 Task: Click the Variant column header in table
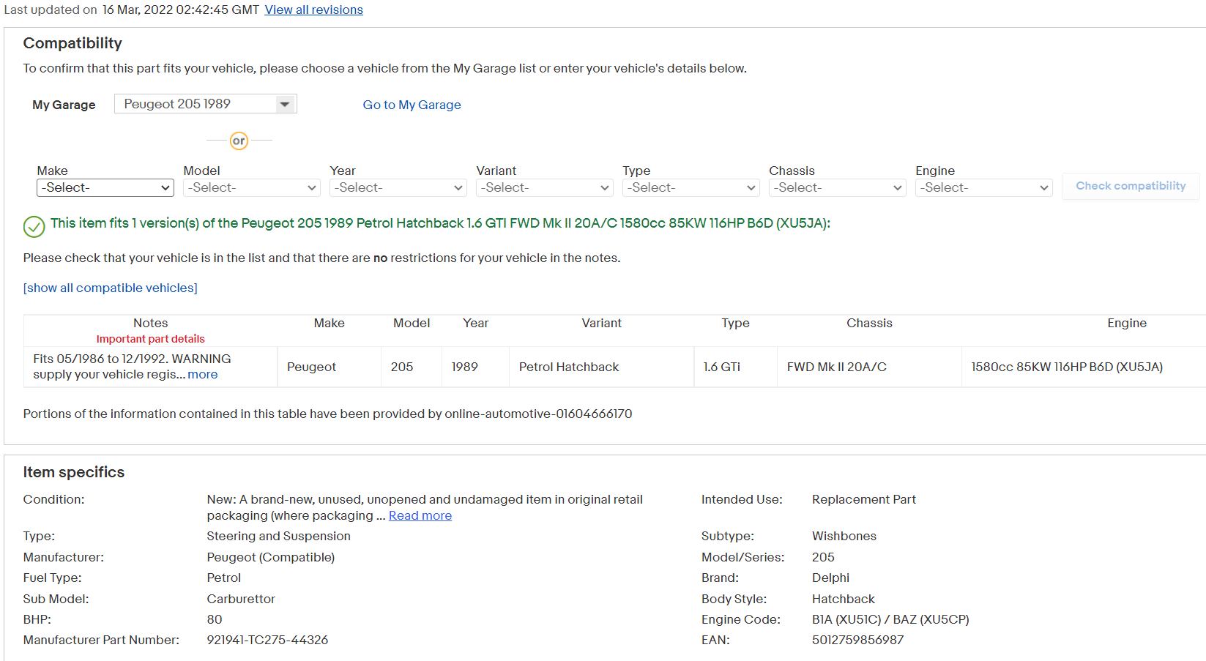602,323
